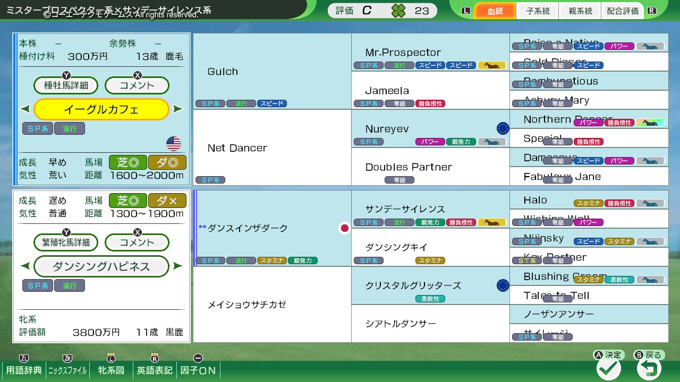Click the ZR icon above ニックスファイル
The image size is (680, 382).
pyautogui.click(x=67, y=358)
